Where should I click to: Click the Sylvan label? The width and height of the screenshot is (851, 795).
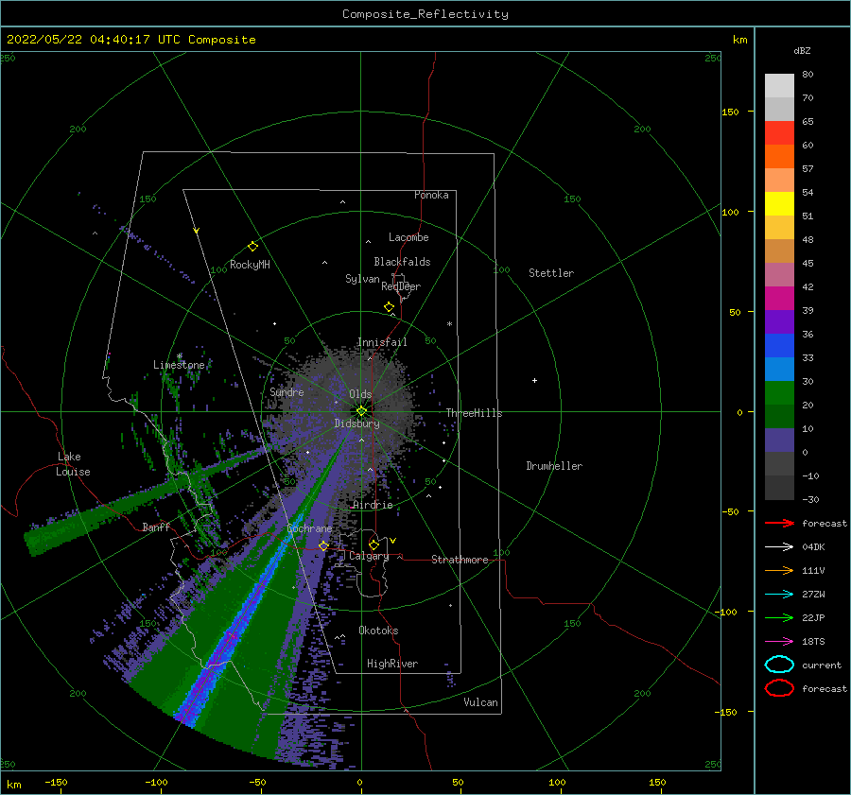[x=362, y=279]
